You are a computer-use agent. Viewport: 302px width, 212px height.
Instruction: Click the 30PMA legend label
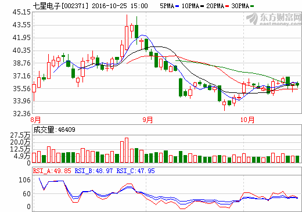point(240,6)
